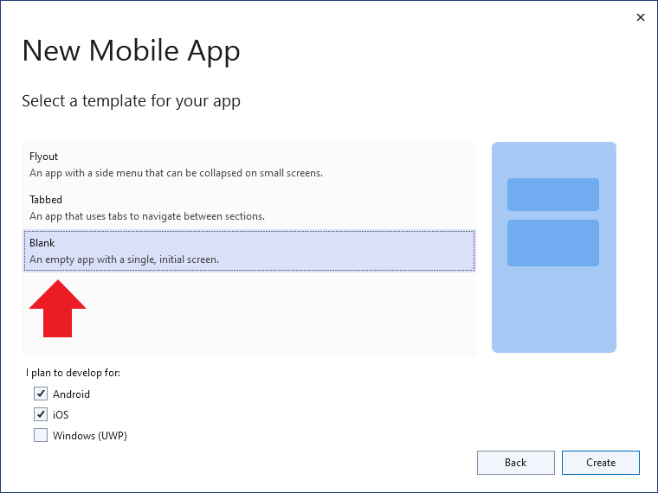Select the Flyout template
This screenshot has height=493, width=658.
(248, 164)
